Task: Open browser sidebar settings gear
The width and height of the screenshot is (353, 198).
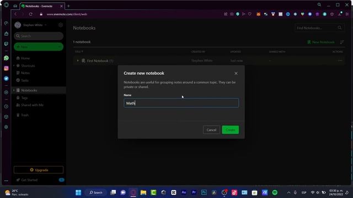Action: pos(6,127)
